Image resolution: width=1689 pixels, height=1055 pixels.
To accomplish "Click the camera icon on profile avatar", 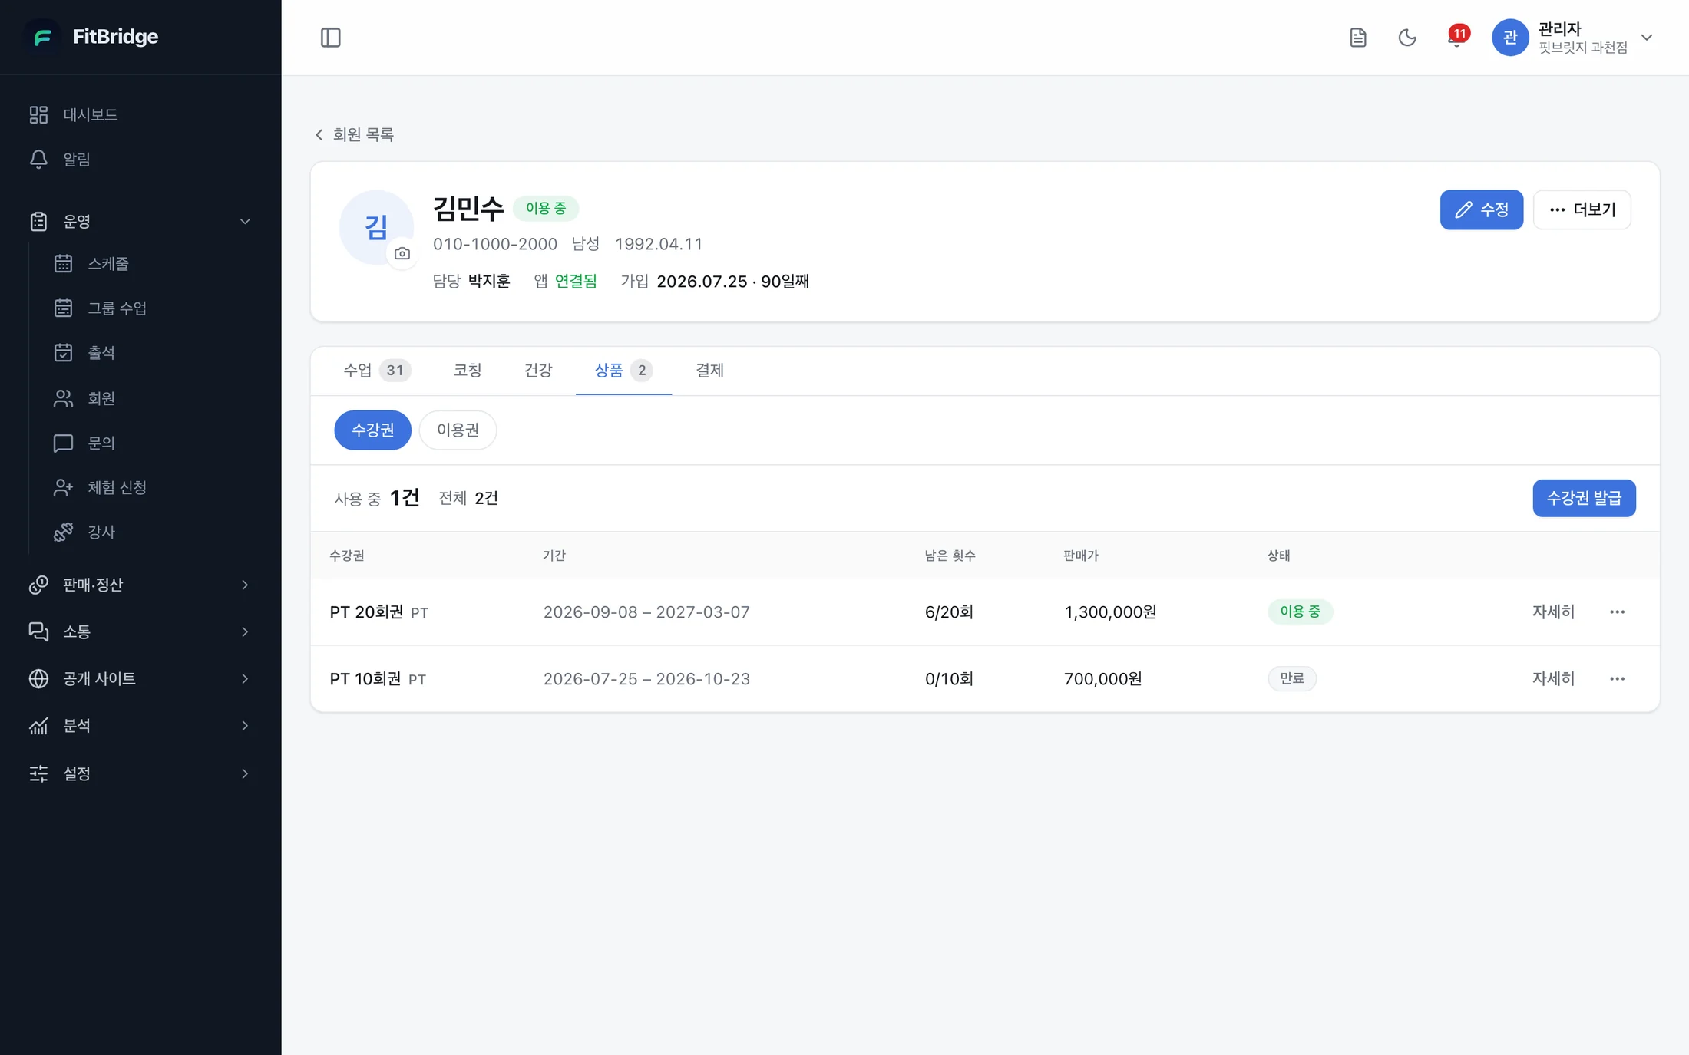I will pos(402,253).
